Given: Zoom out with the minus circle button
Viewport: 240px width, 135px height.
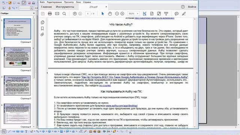Looking at the screenshot, I should tap(117, 13).
